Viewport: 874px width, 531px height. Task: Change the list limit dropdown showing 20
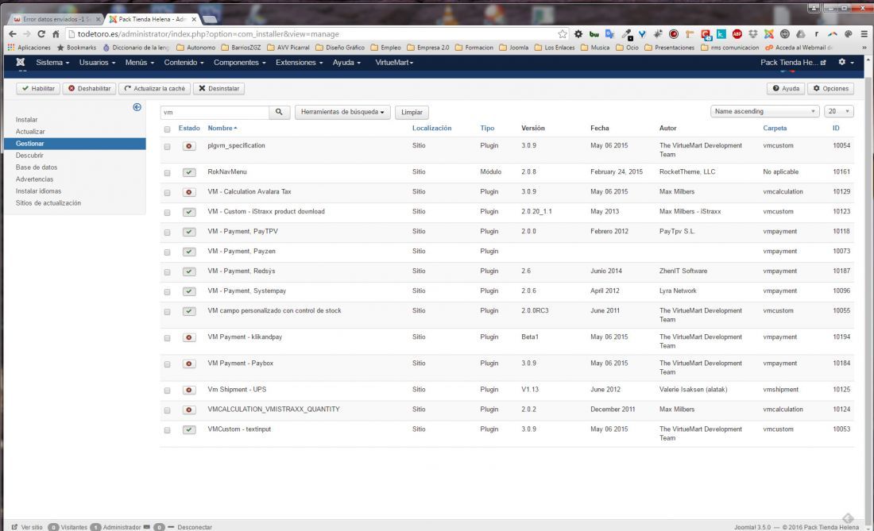[x=838, y=111]
